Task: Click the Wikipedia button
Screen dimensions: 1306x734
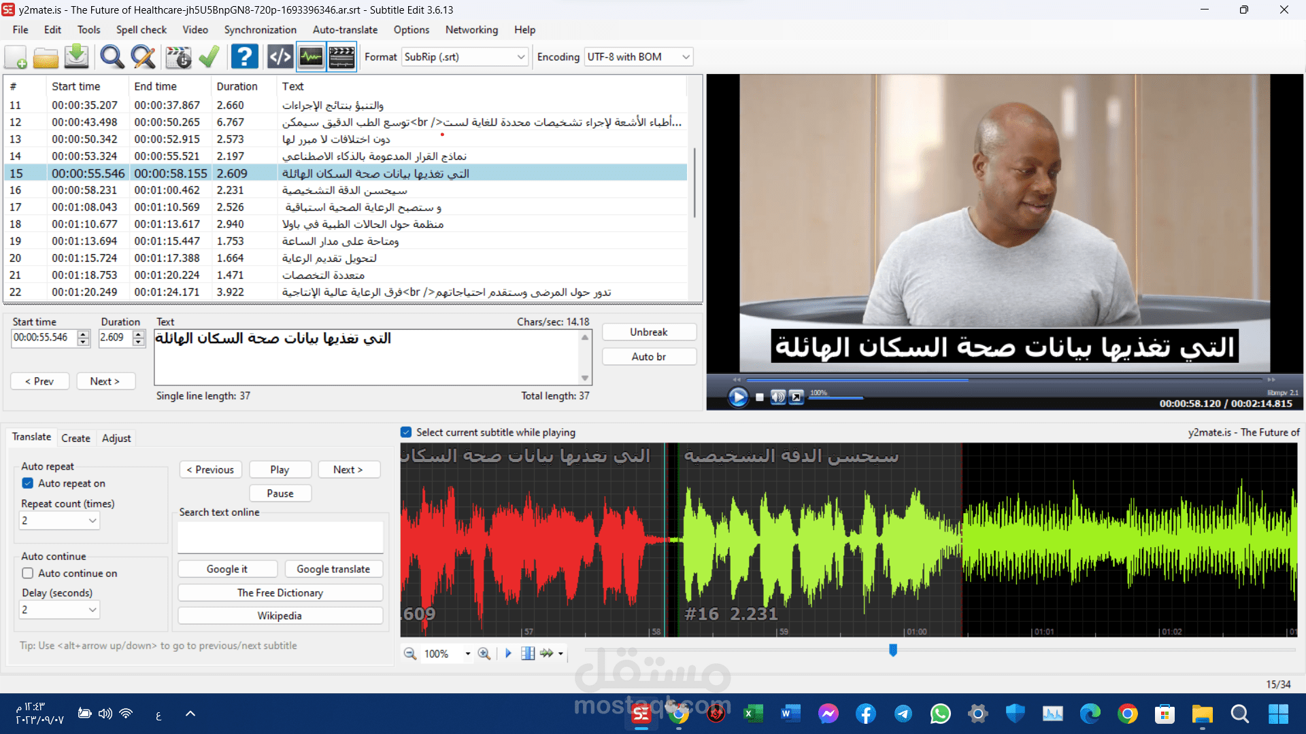Action: point(280,616)
